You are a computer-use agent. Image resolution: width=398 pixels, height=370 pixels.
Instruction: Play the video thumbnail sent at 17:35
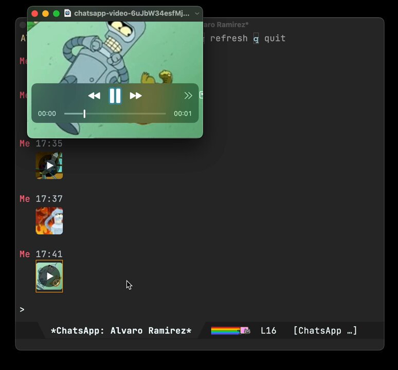[49, 165]
